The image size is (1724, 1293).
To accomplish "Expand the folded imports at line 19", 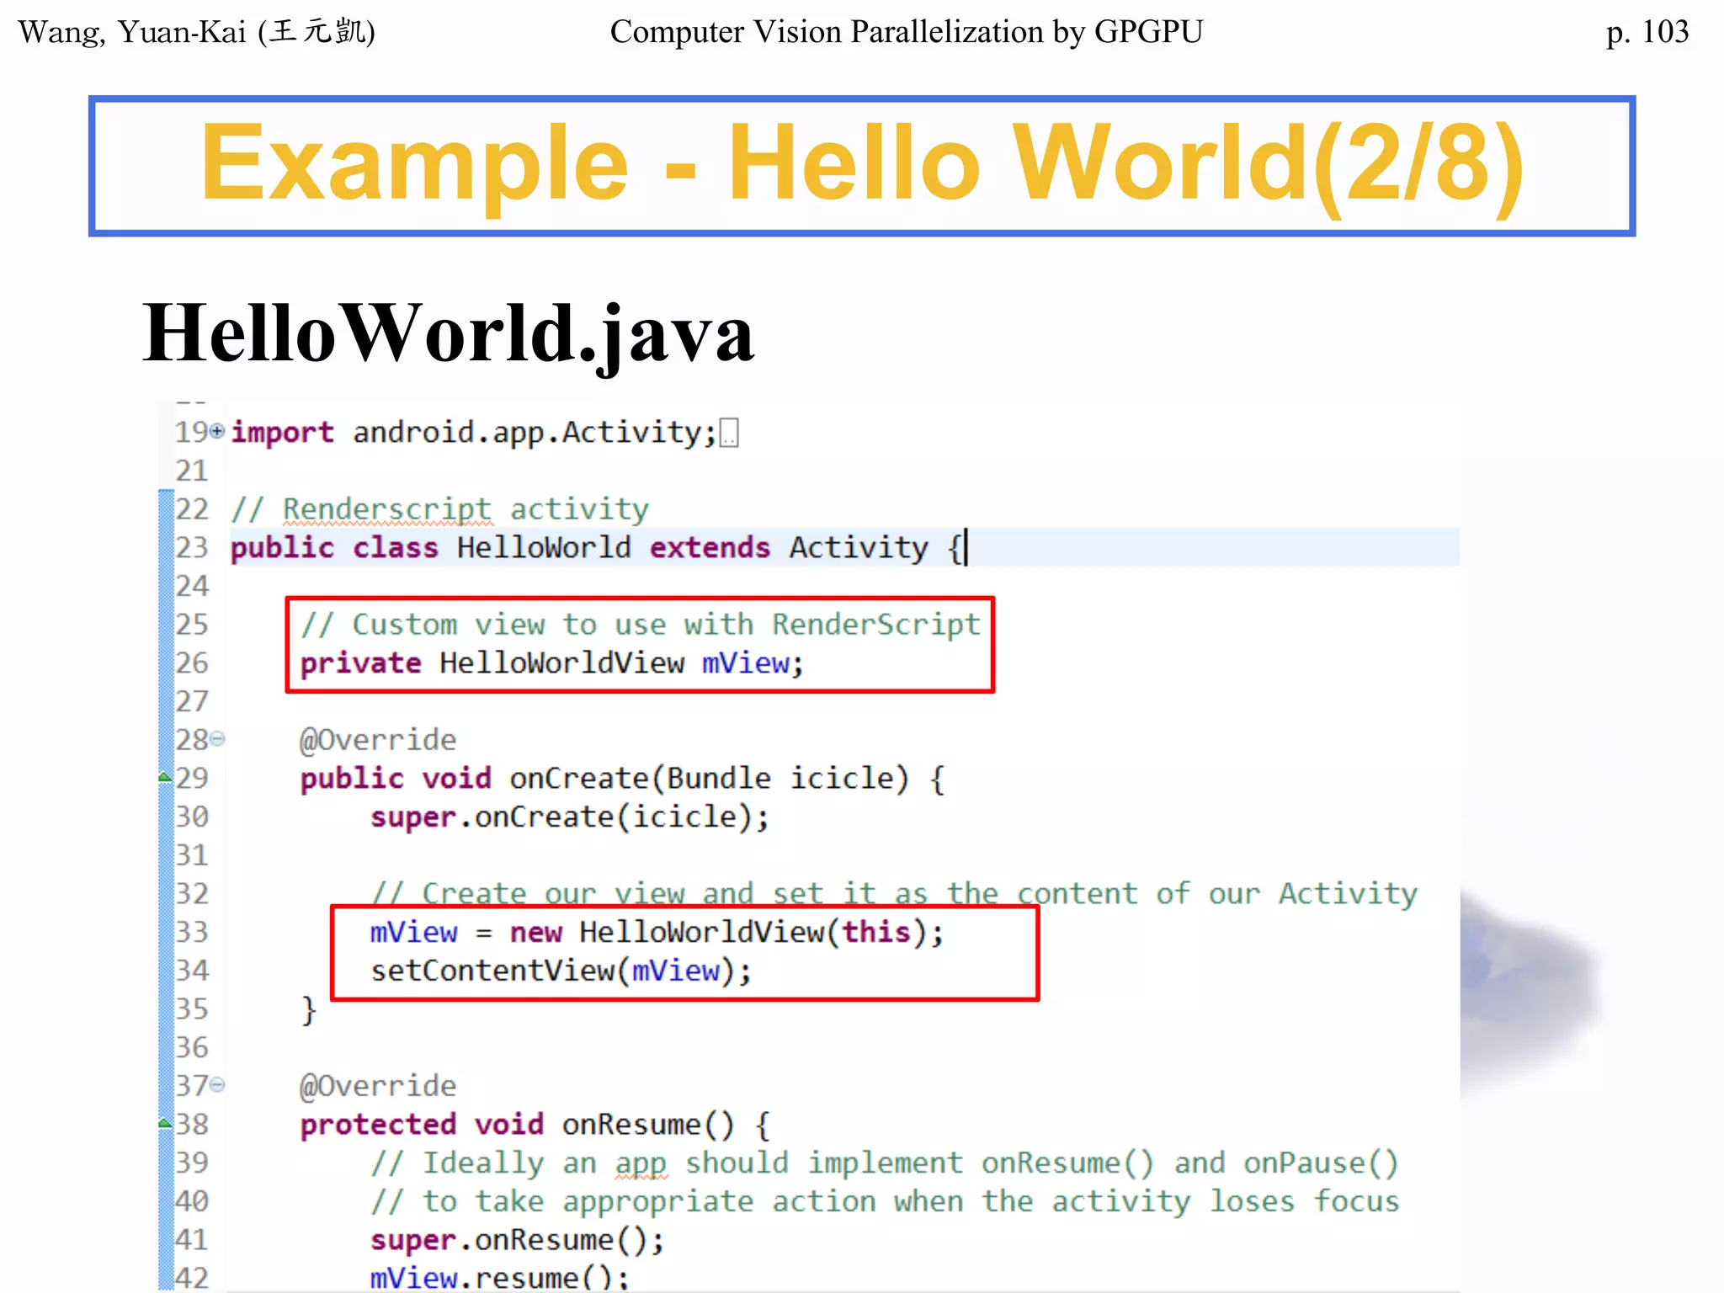I will pyautogui.click(x=217, y=432).
